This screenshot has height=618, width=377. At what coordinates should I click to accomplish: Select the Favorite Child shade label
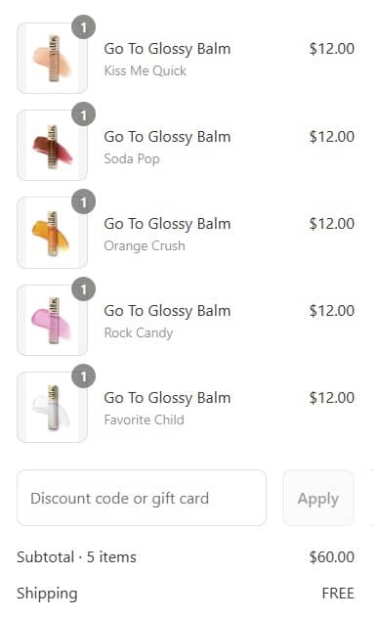(144, 419)
